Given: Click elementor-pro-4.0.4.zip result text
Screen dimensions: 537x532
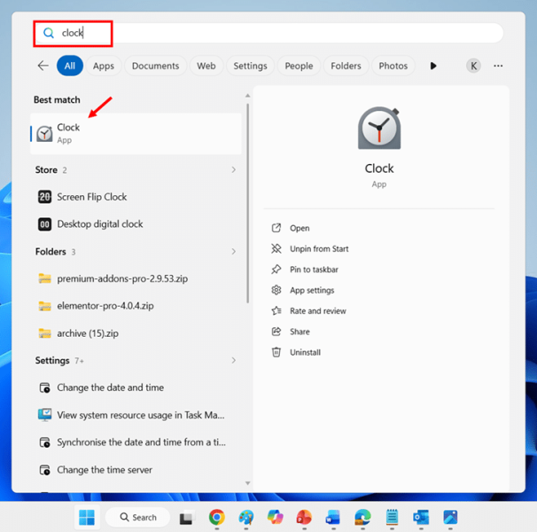Looking at the screenshot, I should tap(105, 306).
